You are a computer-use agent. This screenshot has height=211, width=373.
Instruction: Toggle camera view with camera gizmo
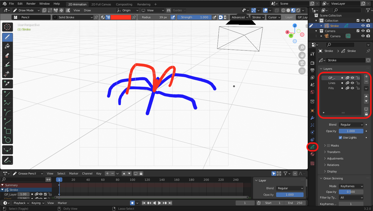coord(302,63)
